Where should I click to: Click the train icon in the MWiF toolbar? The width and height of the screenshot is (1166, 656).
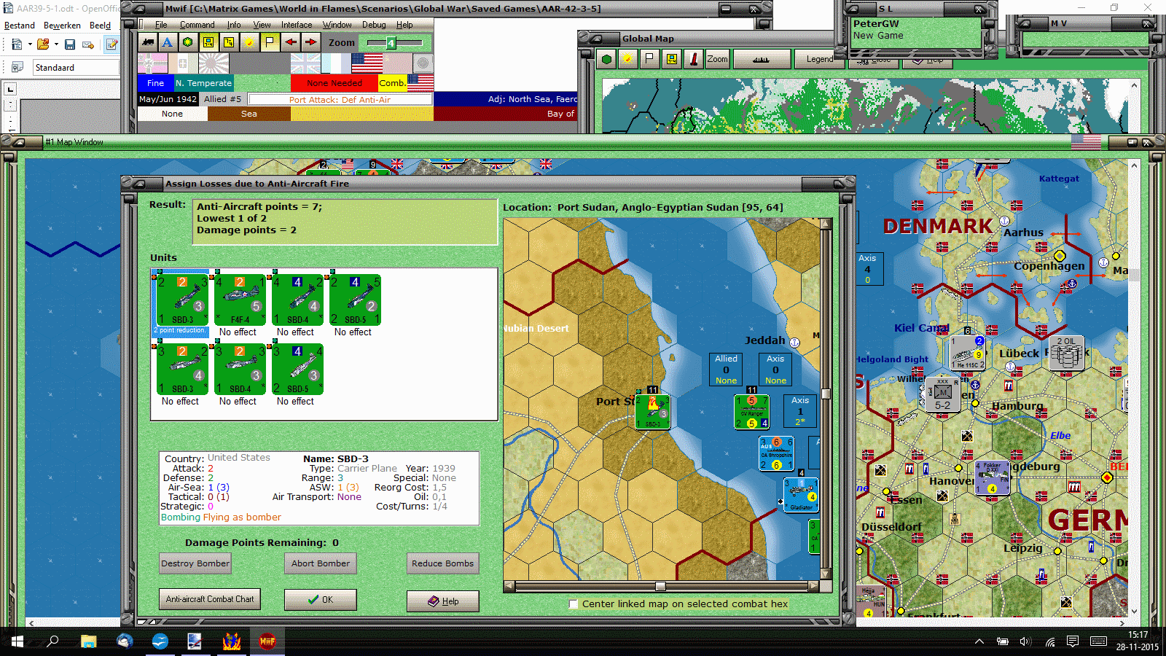[x=148, y=42]
